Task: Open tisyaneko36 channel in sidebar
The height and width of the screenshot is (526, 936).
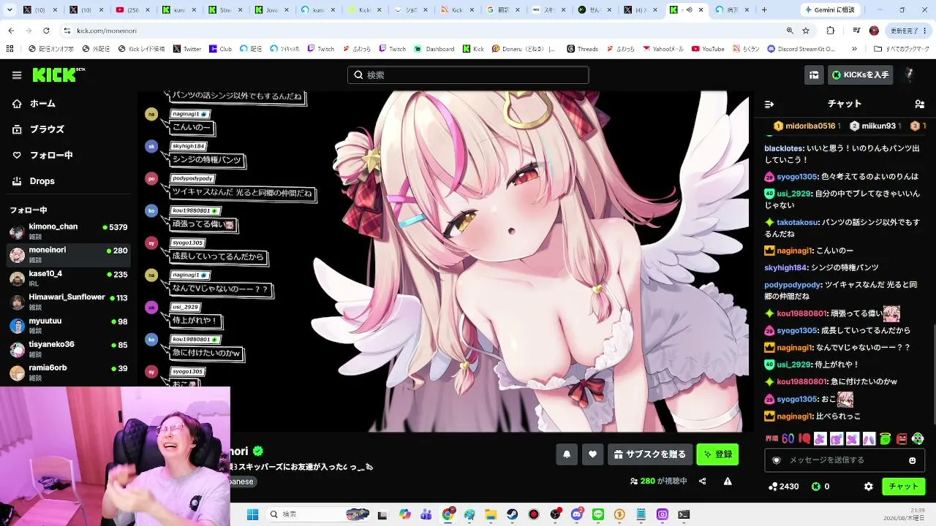Action: click(69, 348)
